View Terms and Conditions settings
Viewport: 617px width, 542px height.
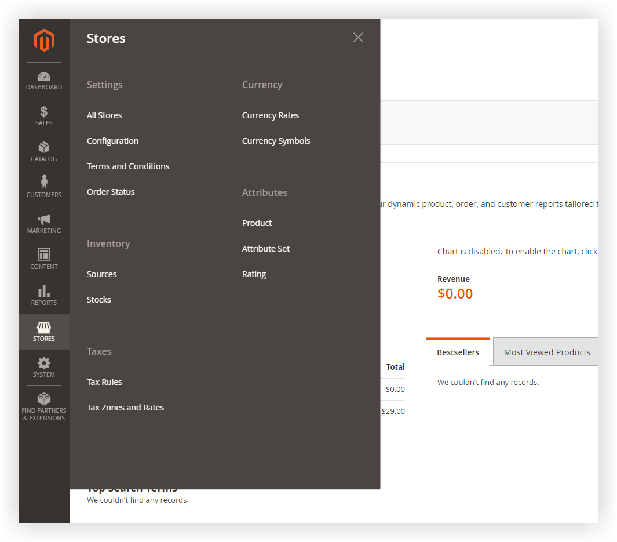128,166
